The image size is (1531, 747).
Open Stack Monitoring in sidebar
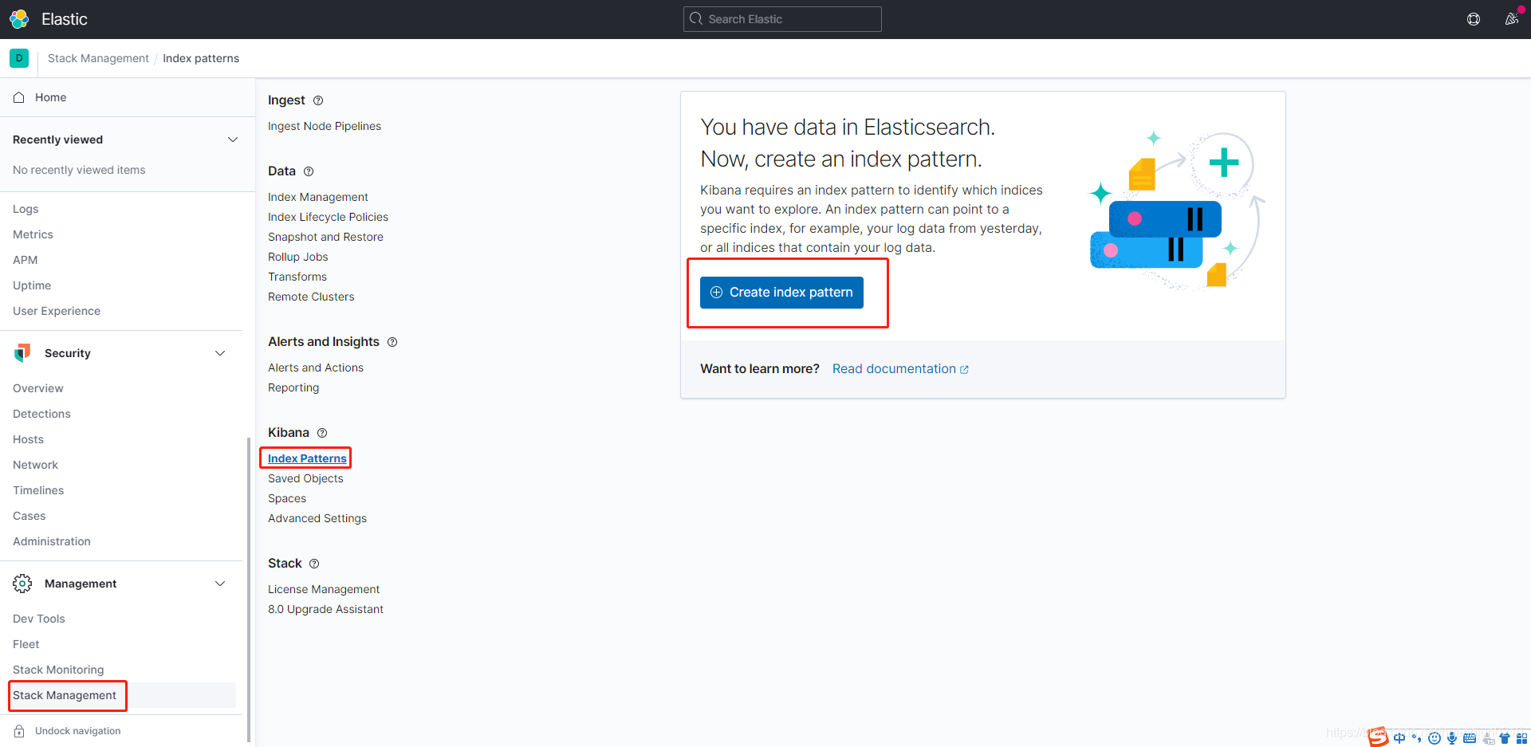tap(58, 670)
